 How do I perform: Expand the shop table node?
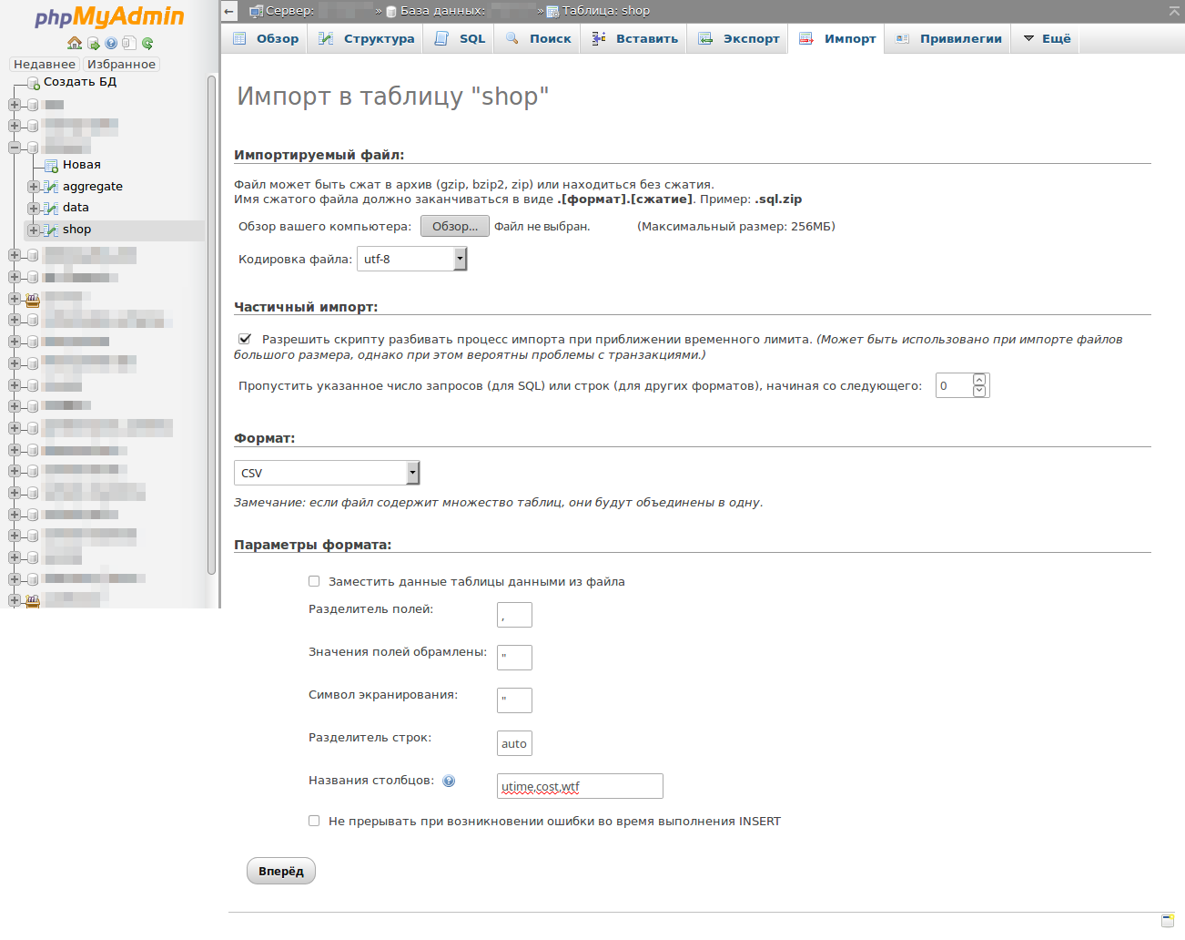(33, 230)
